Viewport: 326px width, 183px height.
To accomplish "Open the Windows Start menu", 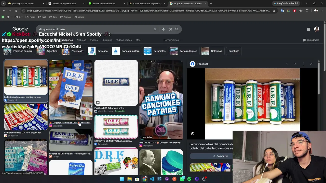I will point(122,179).
